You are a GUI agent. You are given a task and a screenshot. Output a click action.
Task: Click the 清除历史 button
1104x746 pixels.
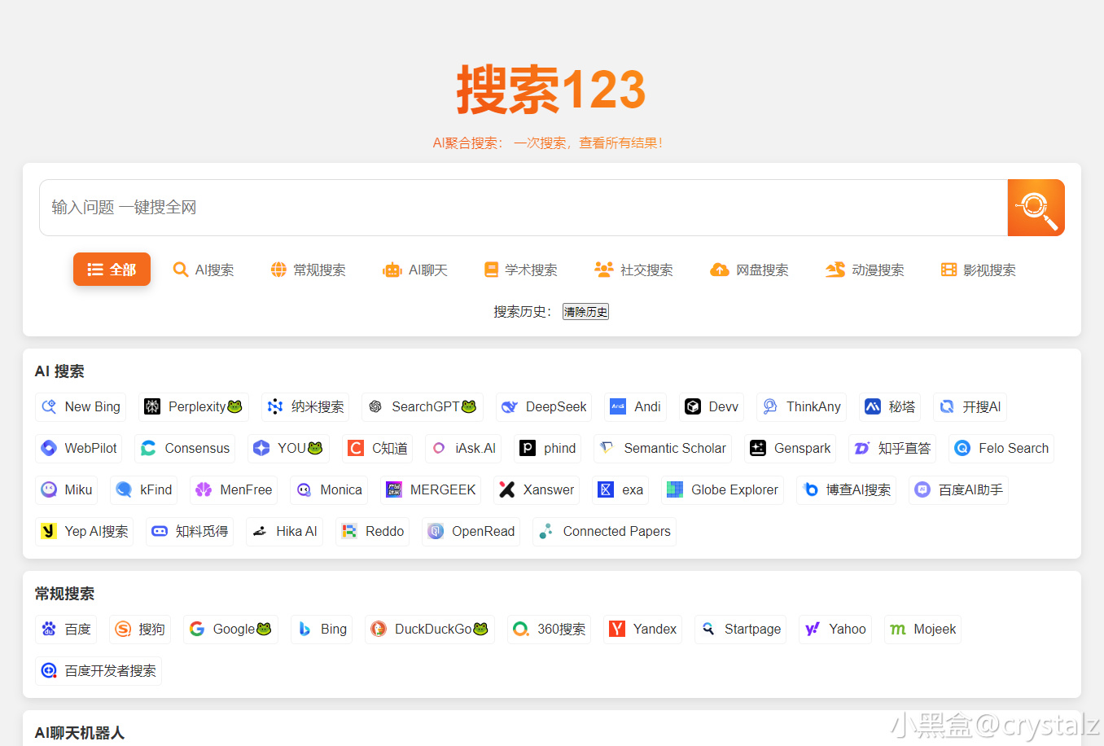[585, 312]
